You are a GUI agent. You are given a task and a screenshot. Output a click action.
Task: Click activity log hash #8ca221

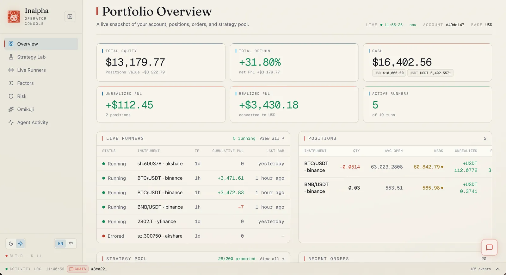(x=99, y=269)
